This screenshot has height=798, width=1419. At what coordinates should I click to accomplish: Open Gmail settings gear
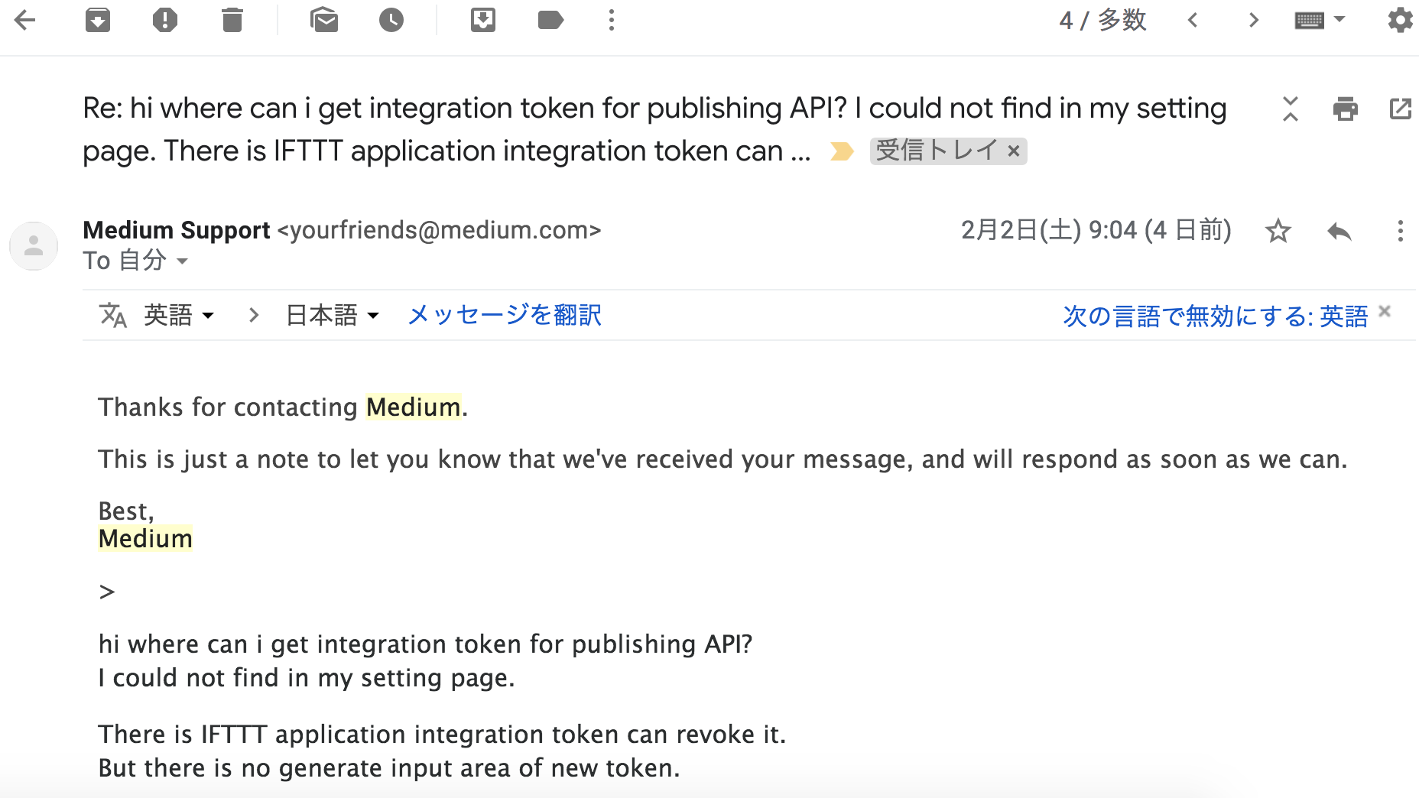pyautogui.click(x=1401, y=20)
